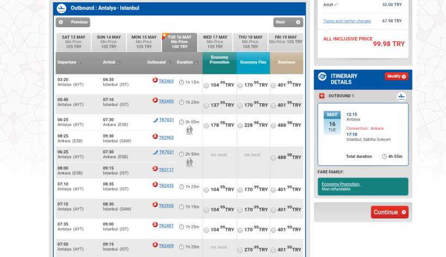Sort flights by Arrival column

[112, 62]
